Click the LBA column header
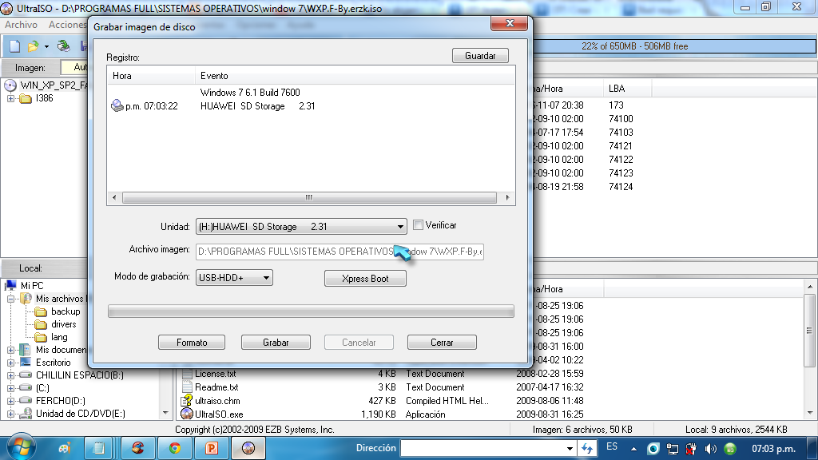The width and height of the screenshot is (818, 460). coord(628,89)
